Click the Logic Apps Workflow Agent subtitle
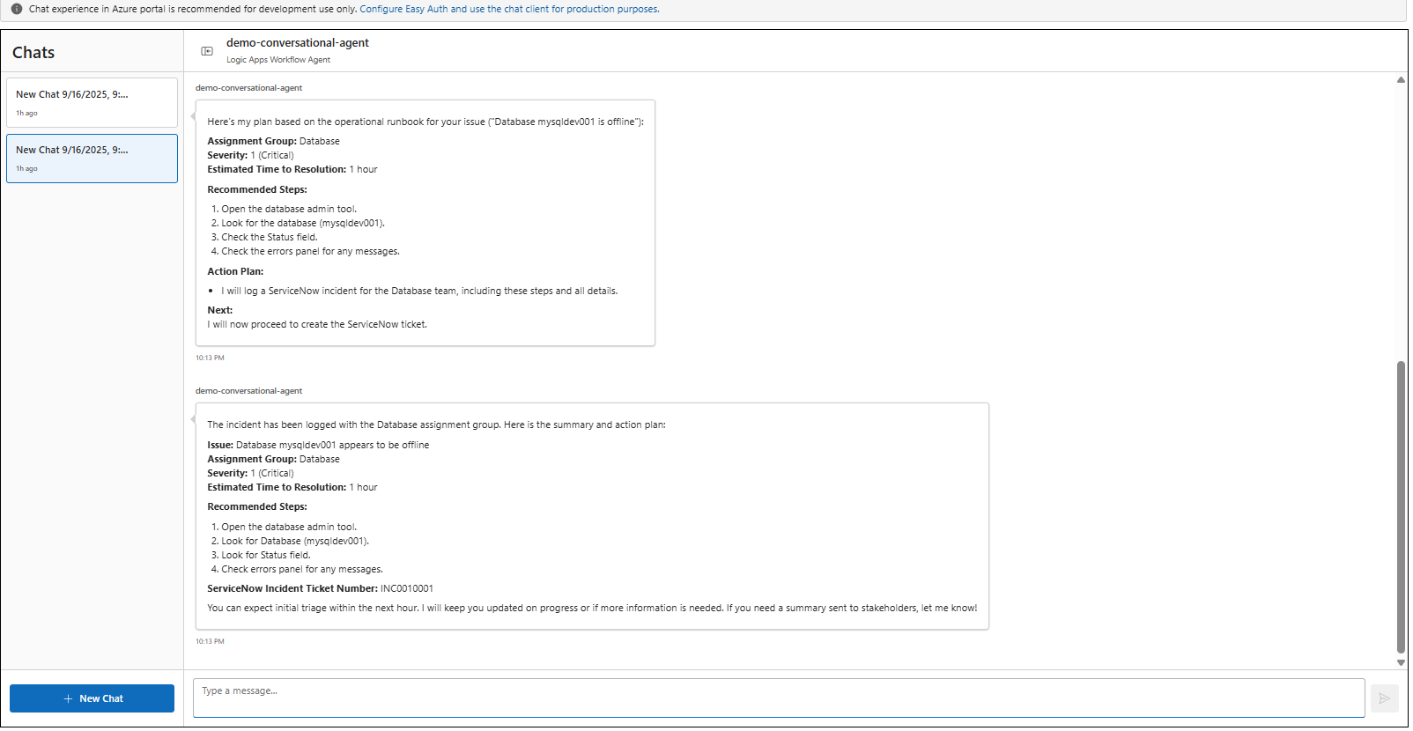Screen dimensions: 1413x731 click(x=278, y=60)
